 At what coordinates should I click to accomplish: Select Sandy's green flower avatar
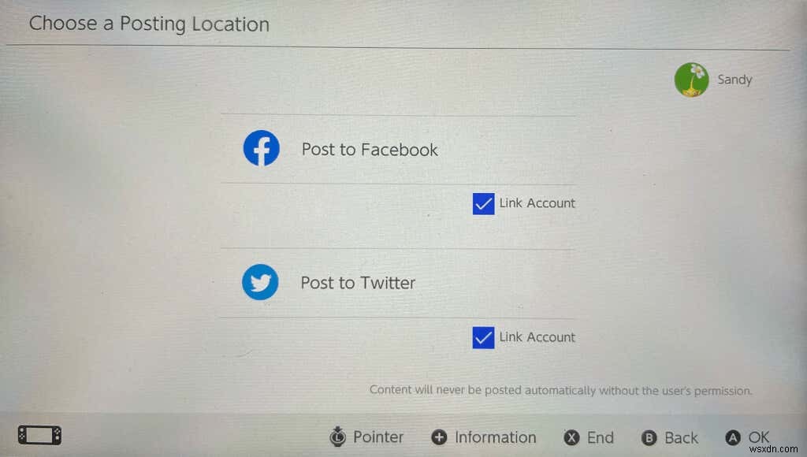click(x=692, y=80)
